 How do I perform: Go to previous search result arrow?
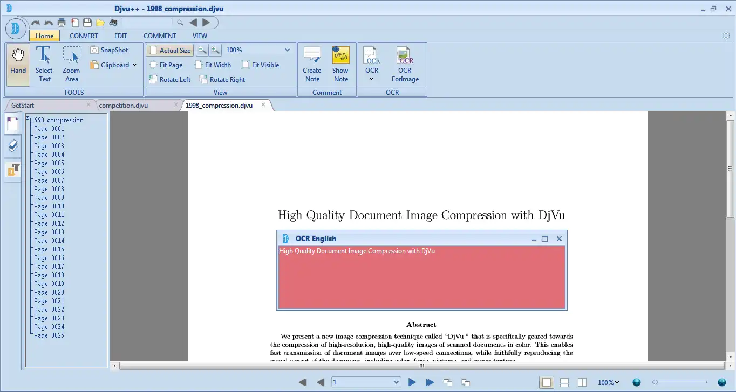coord(193,23)
